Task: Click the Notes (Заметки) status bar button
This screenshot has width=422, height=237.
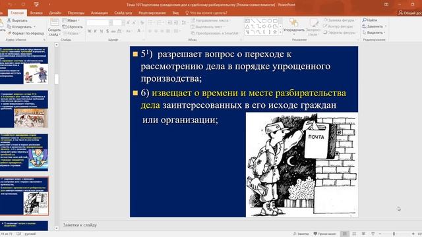Action: 301,234
